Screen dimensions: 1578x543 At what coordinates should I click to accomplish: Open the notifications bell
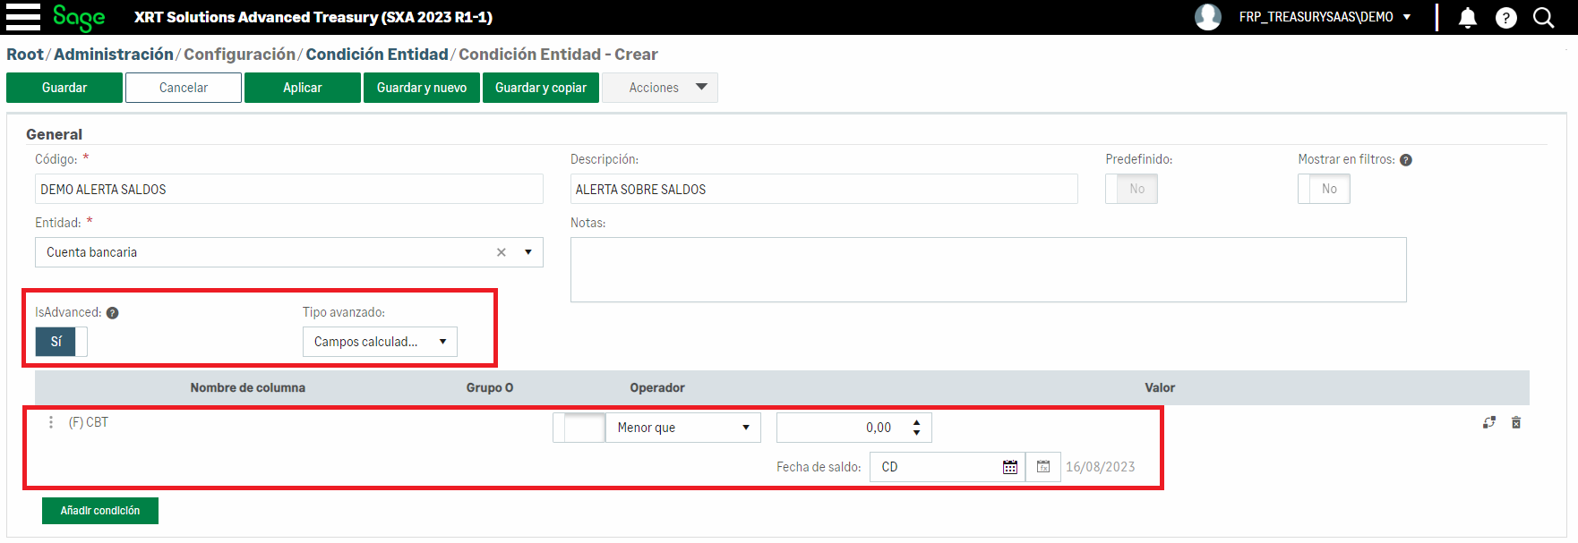pos(1467,18)
